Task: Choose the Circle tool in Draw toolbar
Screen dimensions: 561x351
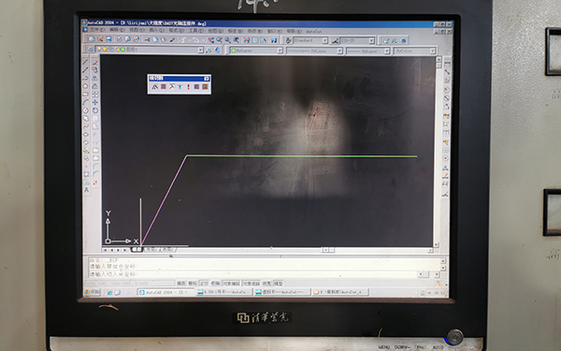Action: pyautogui.click(x=86, y=110)
